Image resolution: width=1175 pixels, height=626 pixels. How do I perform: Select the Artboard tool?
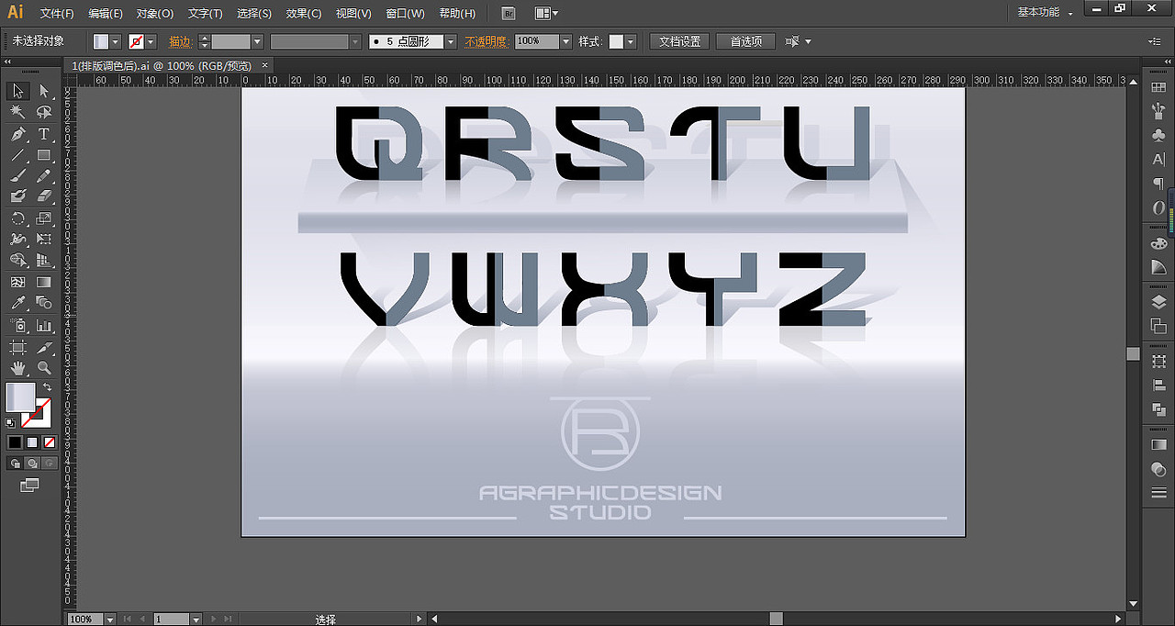click(17, 347)
